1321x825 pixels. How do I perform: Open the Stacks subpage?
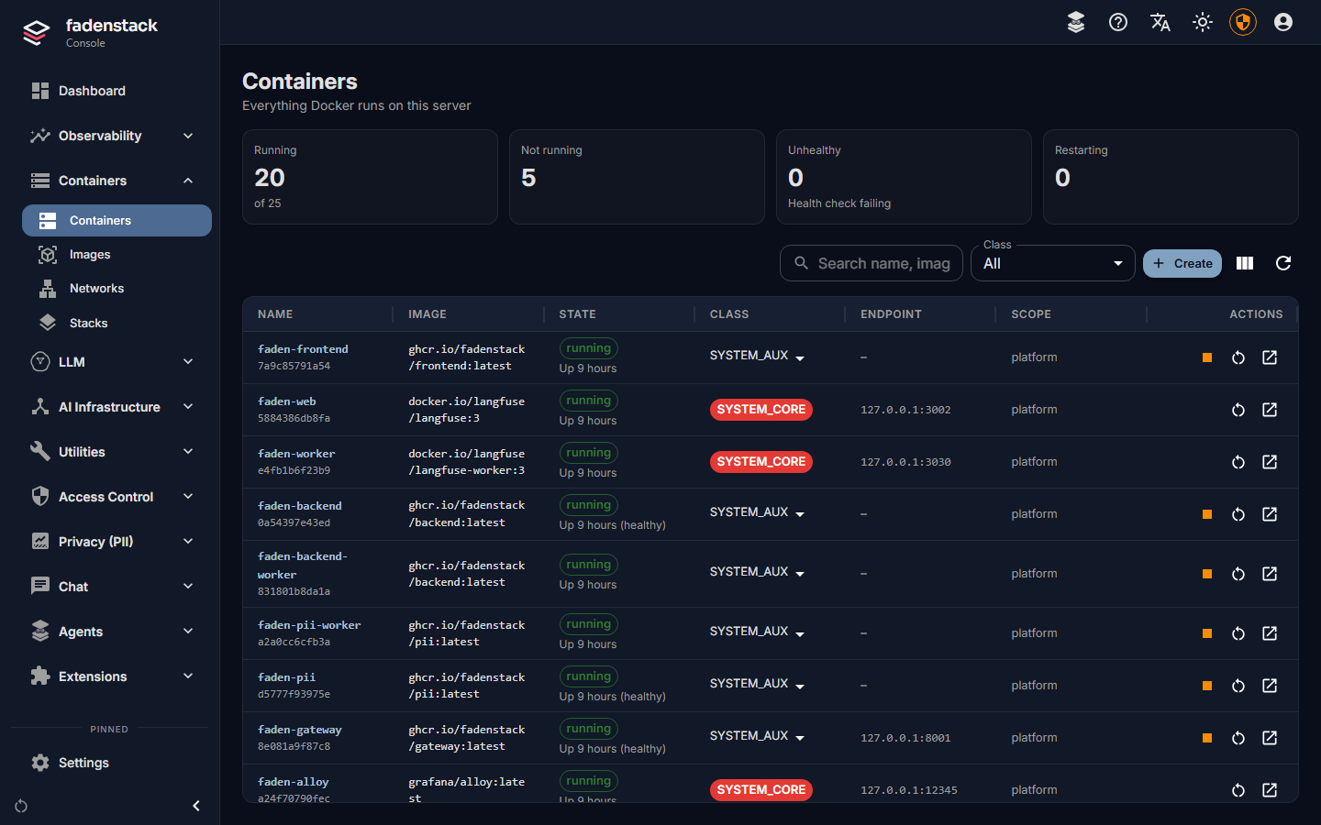coord(117,323)
